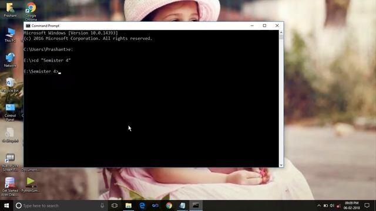Select the This PC desktop icon
The width and height of the screenshot is (376, 211).
coord(10,35)
